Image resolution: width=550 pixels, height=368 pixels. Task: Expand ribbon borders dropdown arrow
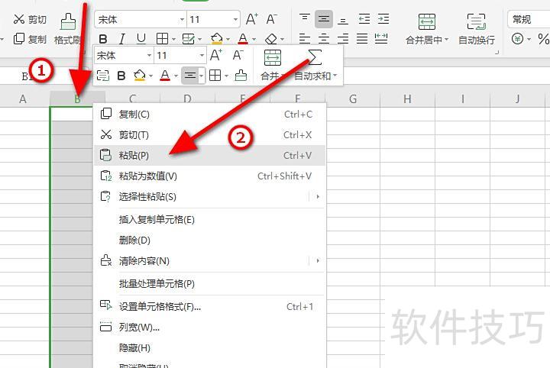[x=173, y=39]
